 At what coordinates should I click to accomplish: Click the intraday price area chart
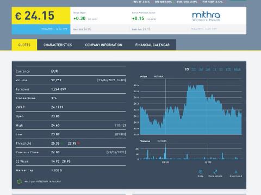point(191,109)
